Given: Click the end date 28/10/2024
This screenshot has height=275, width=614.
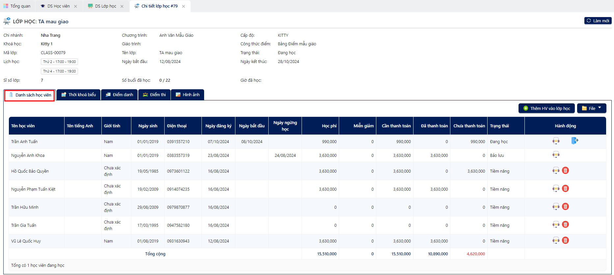Looking at the screenshot, I should (288, 62).
